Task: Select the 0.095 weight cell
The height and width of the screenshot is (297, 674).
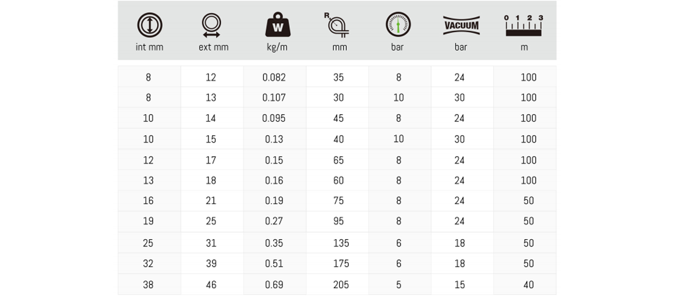Action: pos(274,118)
